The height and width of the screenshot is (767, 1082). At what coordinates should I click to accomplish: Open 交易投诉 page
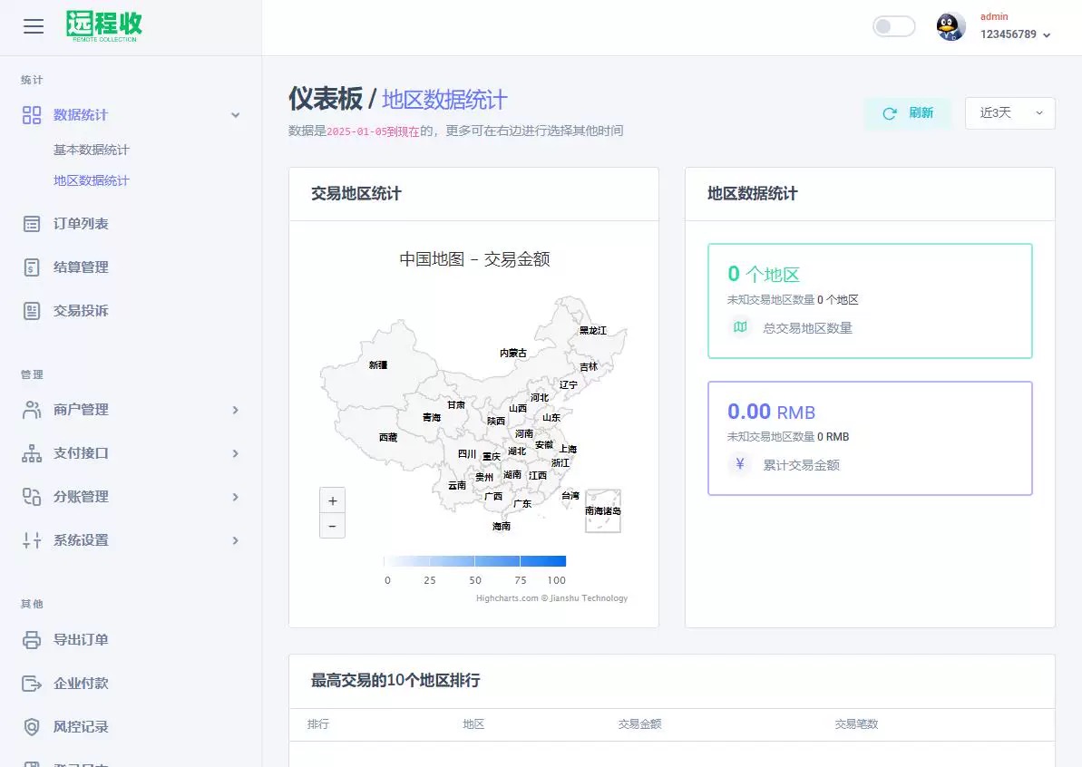(81, 311)
